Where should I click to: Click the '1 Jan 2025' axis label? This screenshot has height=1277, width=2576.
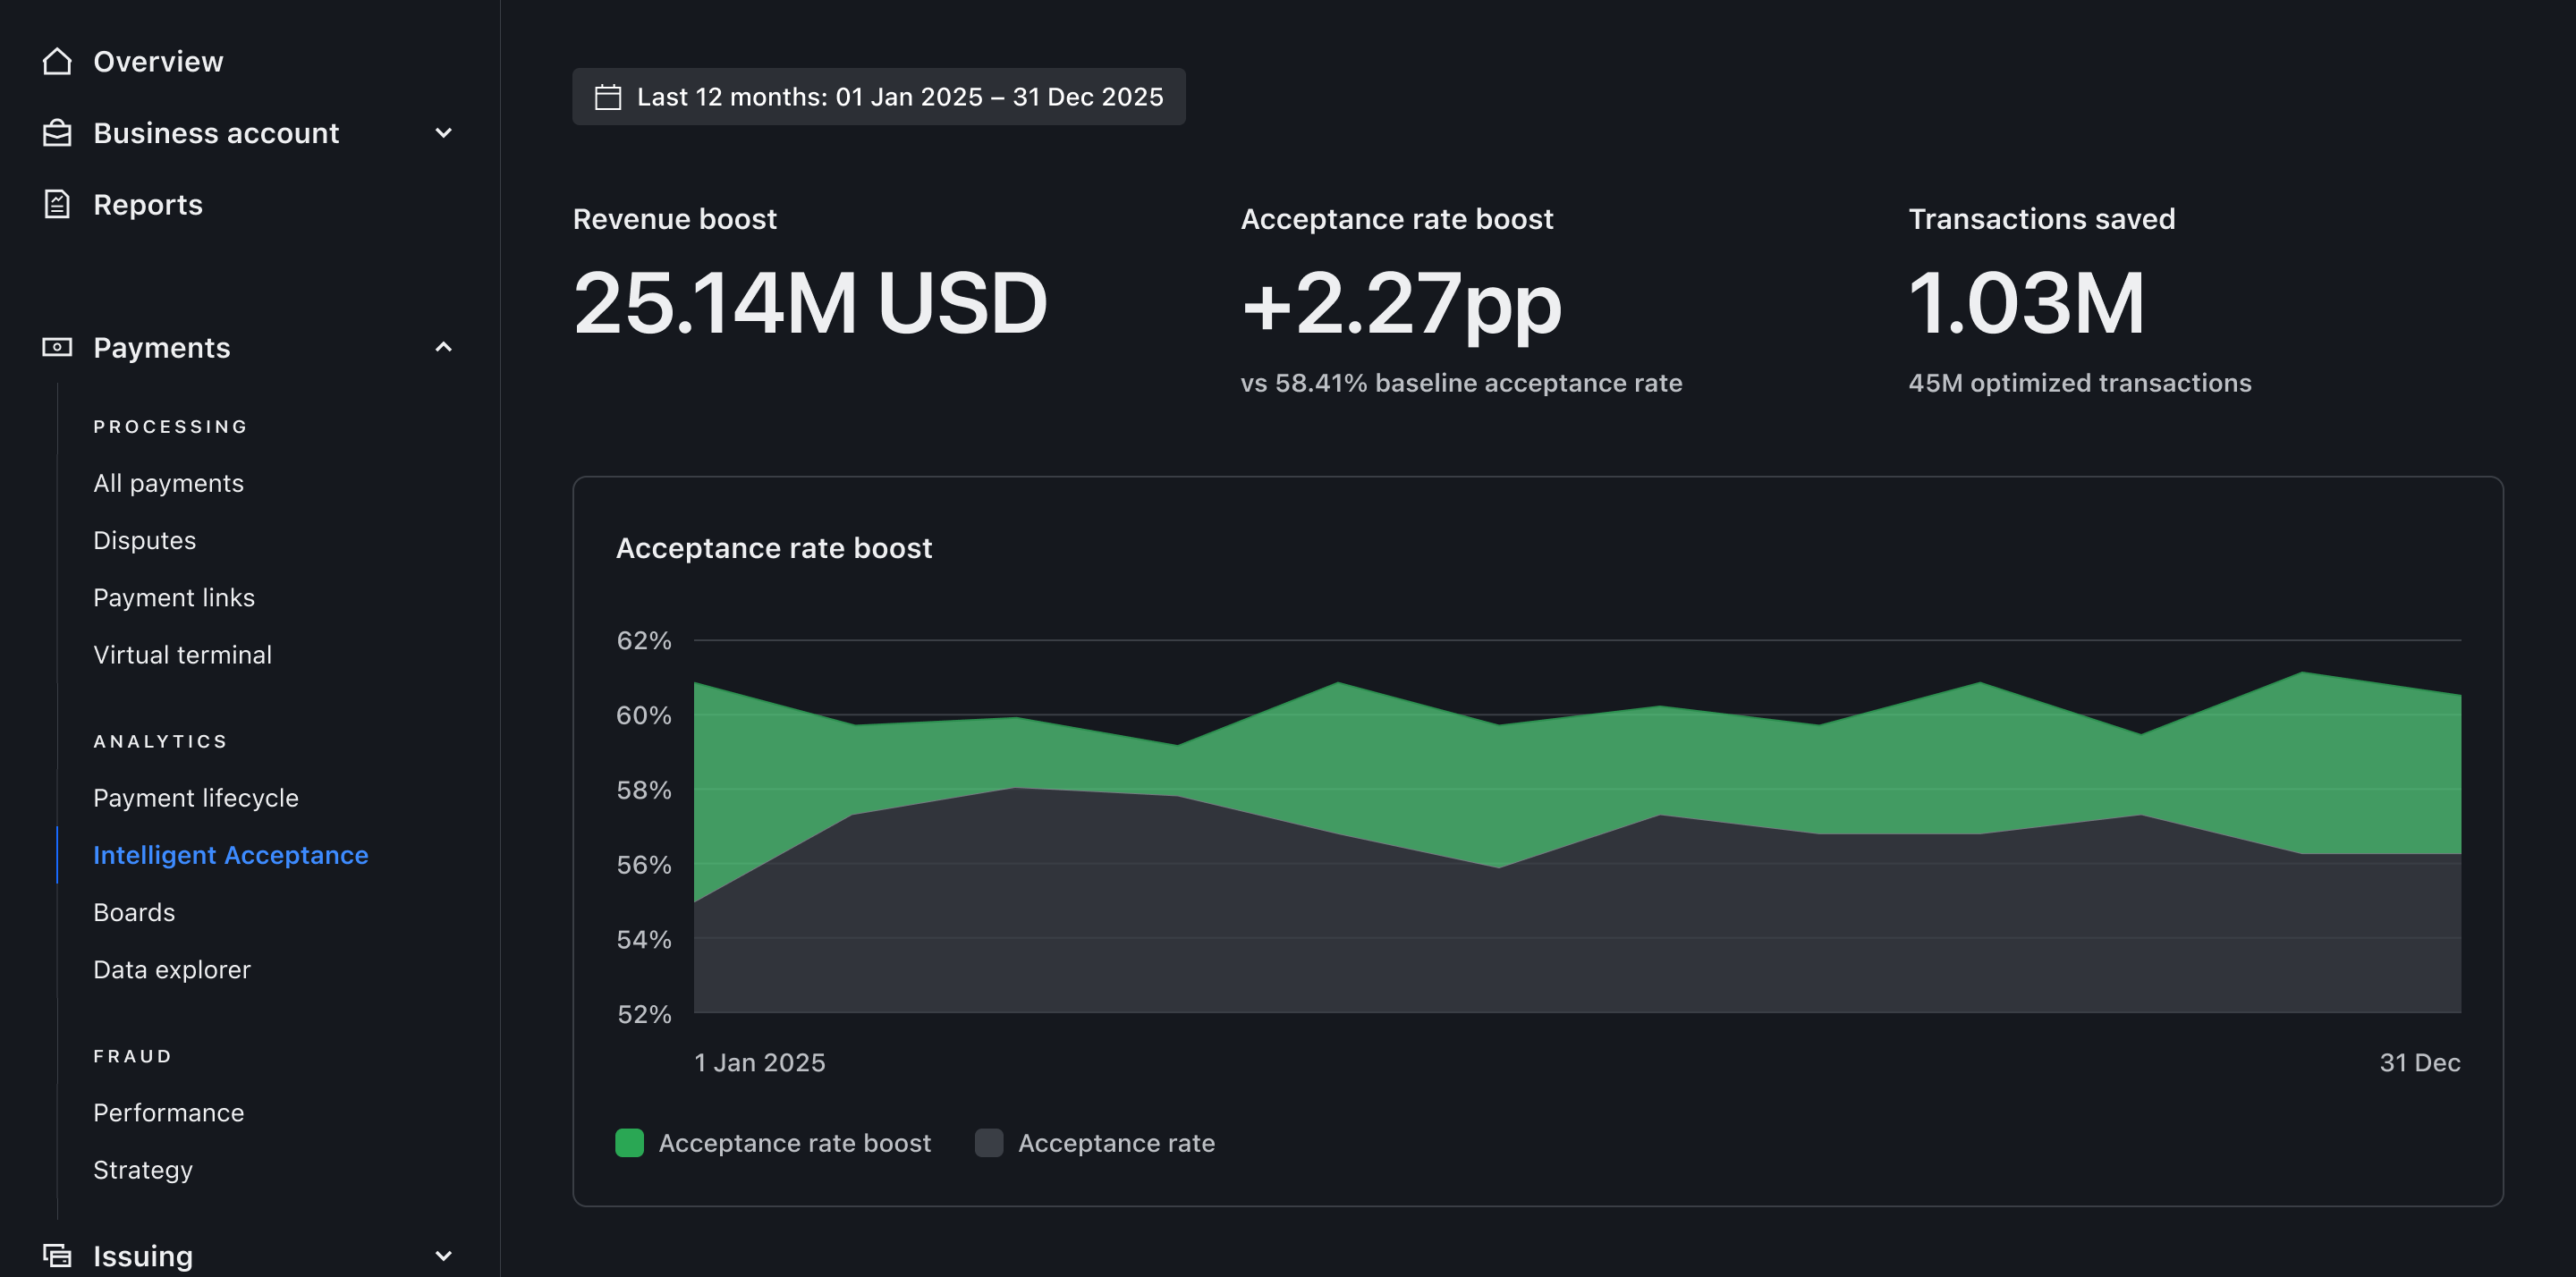[x=760, y=1062]
